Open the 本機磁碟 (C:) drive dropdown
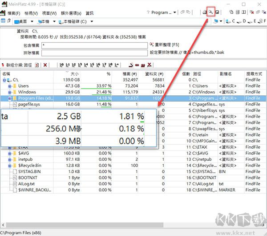Viewport: 267px width, 236px height. [91, 21]
